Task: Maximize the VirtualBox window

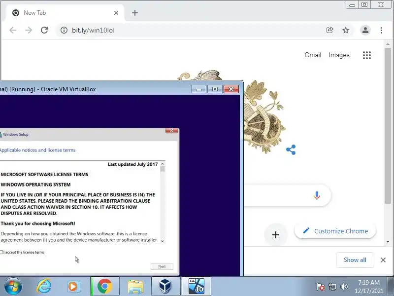Action: [x=215, y=89]
